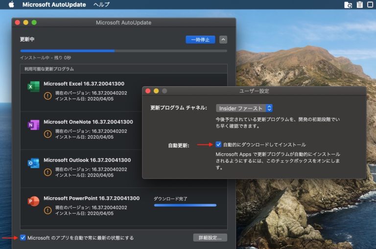Click the Microsoft OneNote app icon
The image size is (376, 249).
(33, 125)
